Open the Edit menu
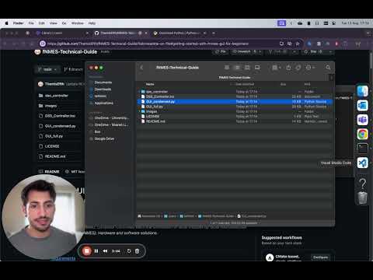This screenshot has width=373, height=280. (x=42, y=23)
